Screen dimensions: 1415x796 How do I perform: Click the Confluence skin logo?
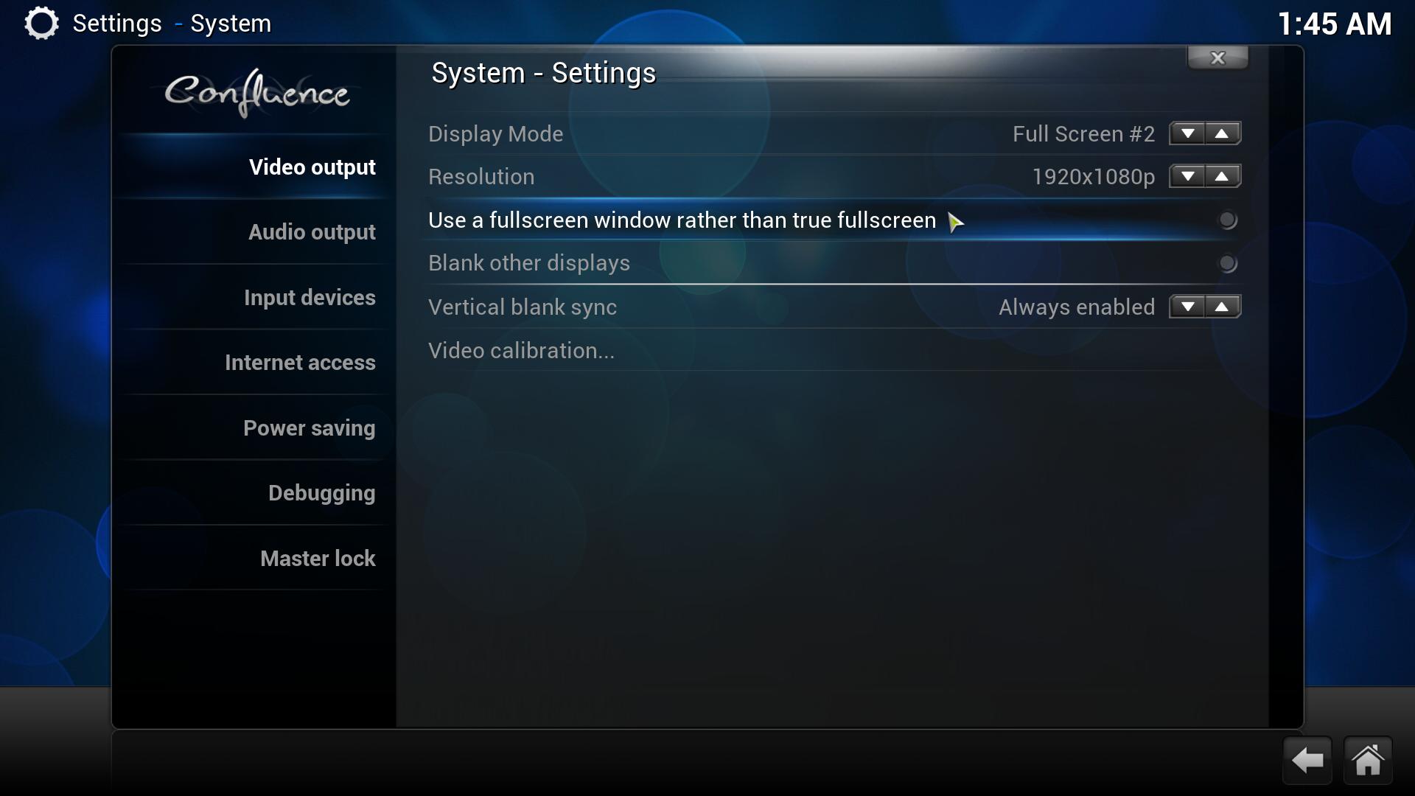(x=256, y=93)
